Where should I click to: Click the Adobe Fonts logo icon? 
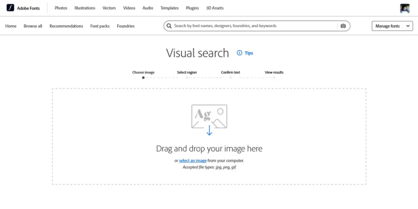(10, 8)
